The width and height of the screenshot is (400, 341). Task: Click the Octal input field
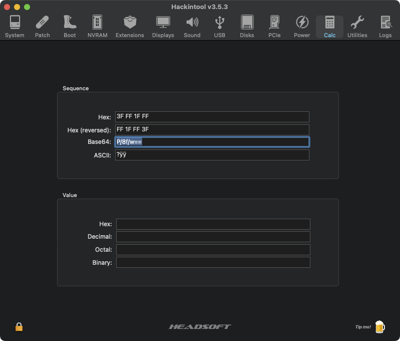click(213, 250)
